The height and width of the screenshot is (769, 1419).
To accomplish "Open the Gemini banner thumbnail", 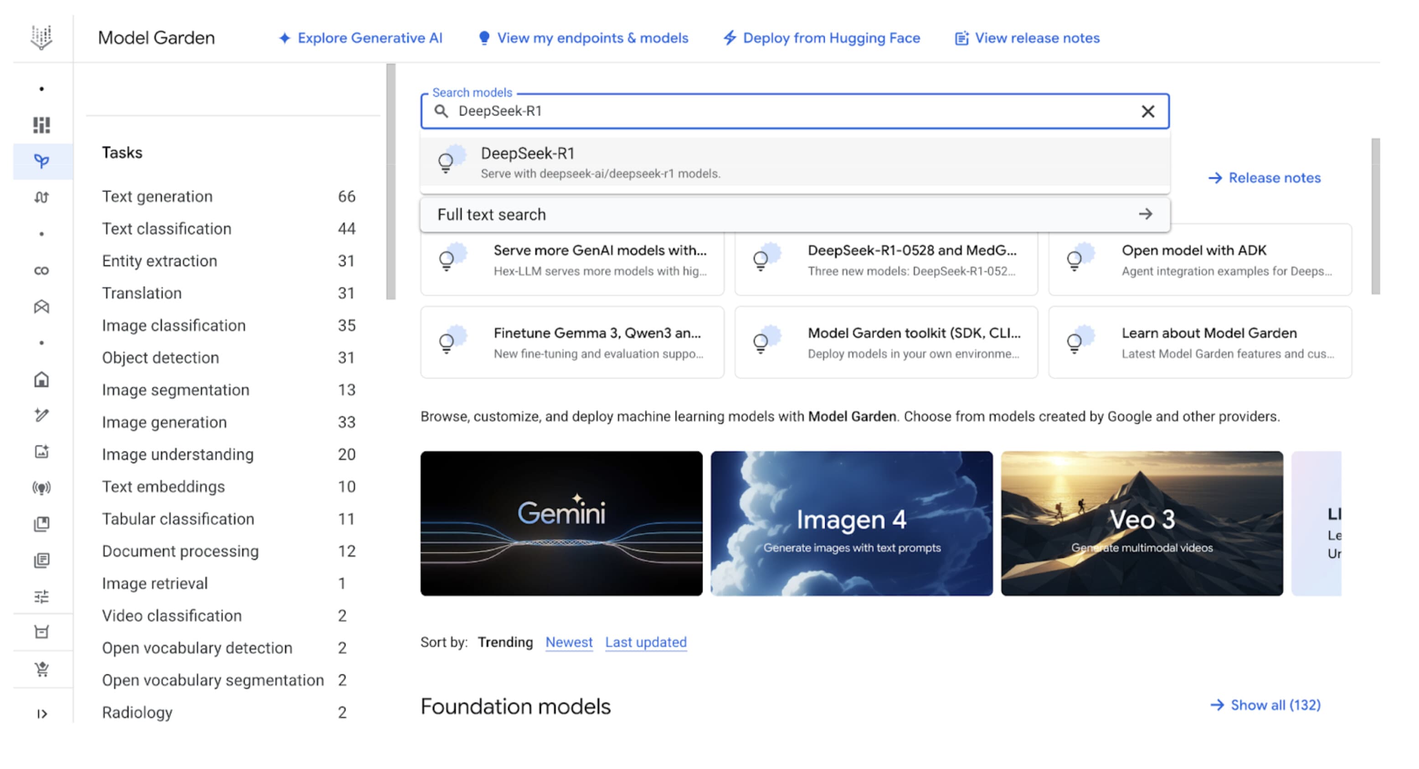I will click(x=561, y=523).
